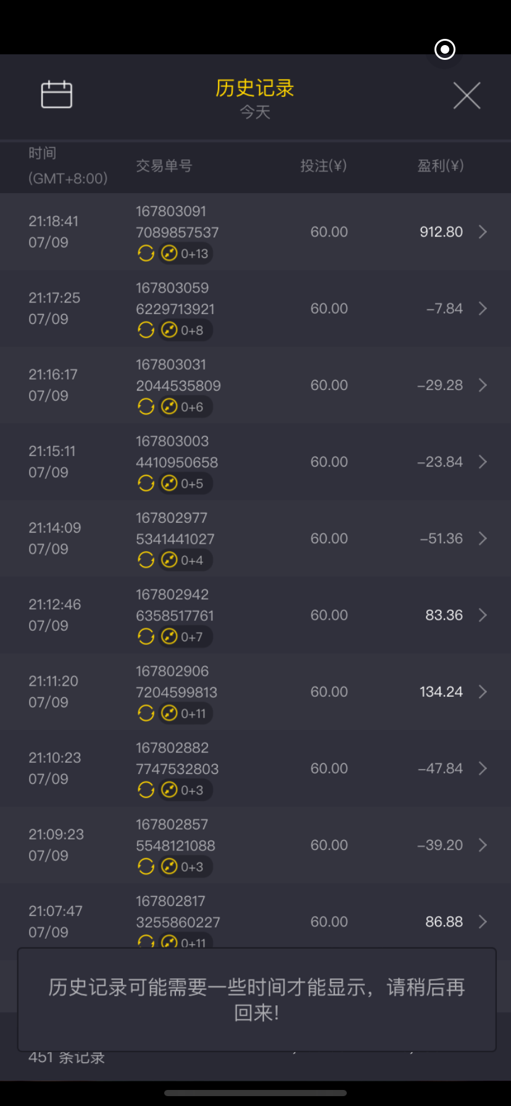Click the 0+4 badge icon
Image resolution: width=511 pixels, height=1106 pixels.
click(183, 560)
